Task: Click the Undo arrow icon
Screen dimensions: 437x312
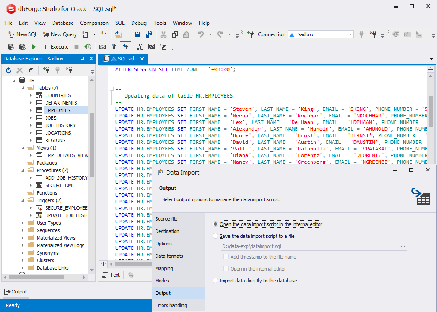Action: (201, 34)
